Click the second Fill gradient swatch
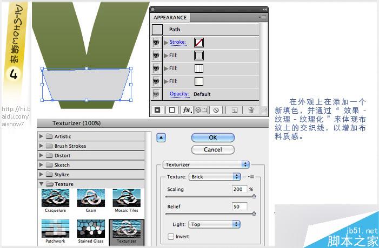 point(199,68)
